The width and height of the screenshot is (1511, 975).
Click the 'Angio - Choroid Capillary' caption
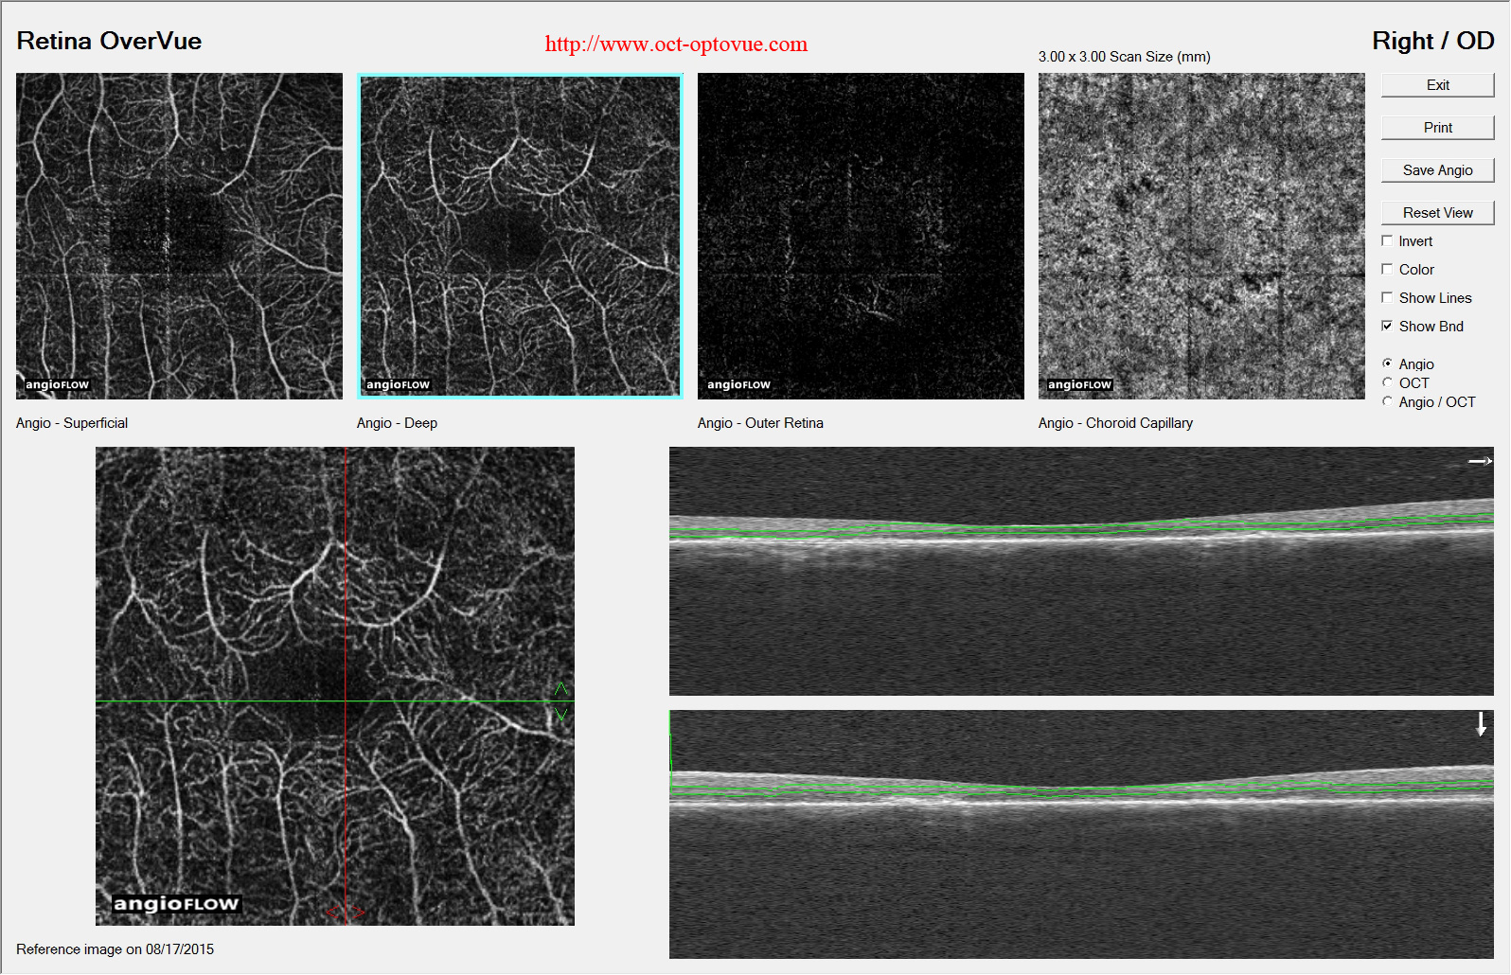point(1115,423)
